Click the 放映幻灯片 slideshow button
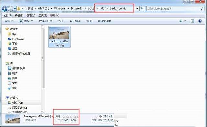 click(45, 21)
